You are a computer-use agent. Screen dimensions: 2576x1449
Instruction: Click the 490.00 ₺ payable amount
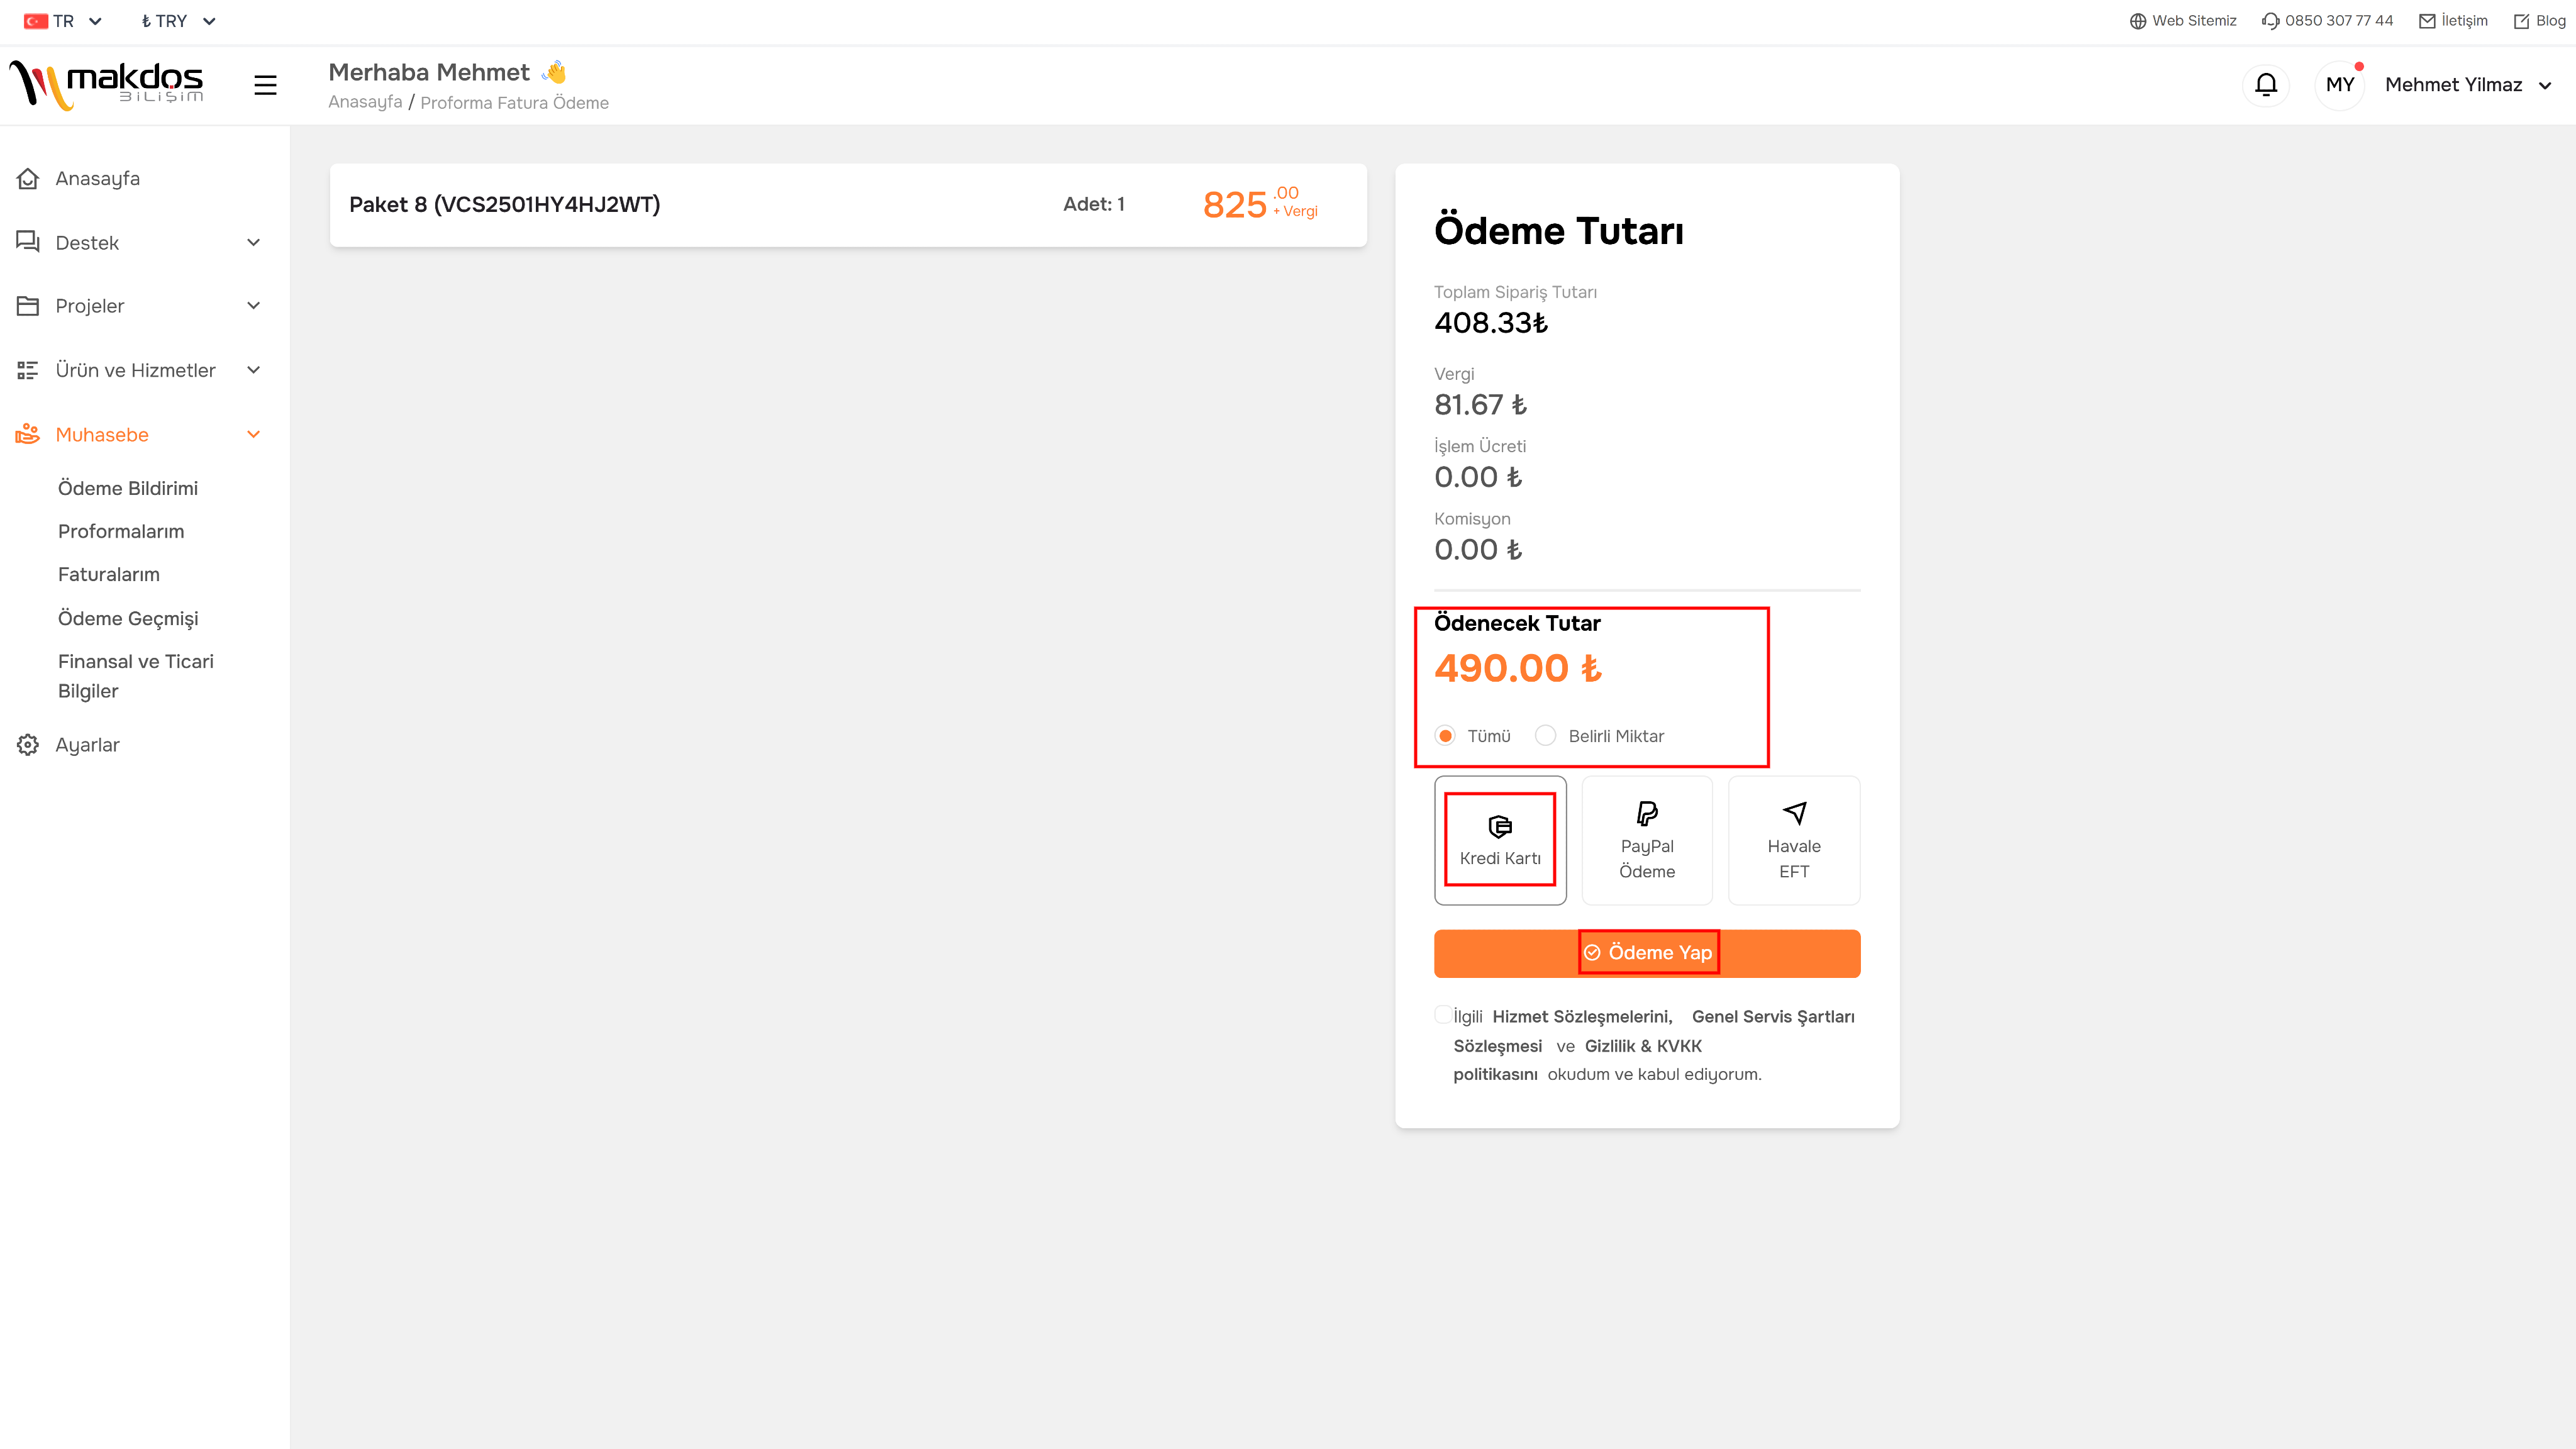tap(1518, 668)
